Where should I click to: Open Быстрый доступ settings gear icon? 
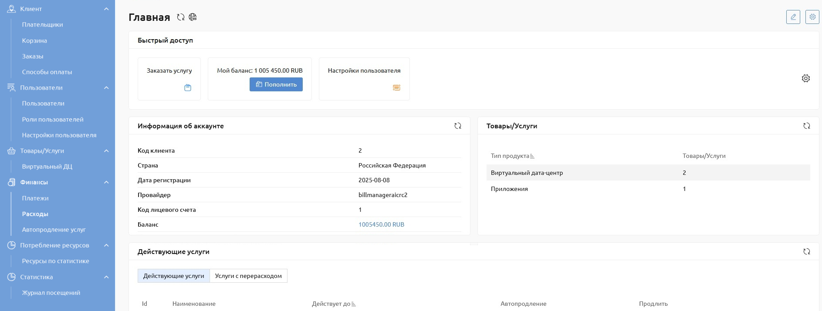(806, 78)
